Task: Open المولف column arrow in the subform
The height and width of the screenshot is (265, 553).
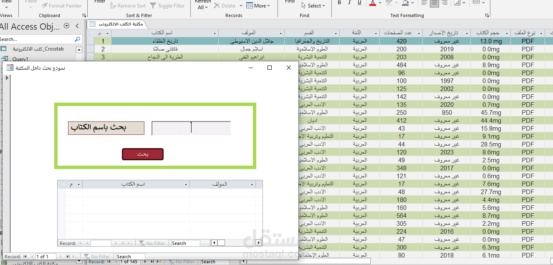Action: [252, 184]
